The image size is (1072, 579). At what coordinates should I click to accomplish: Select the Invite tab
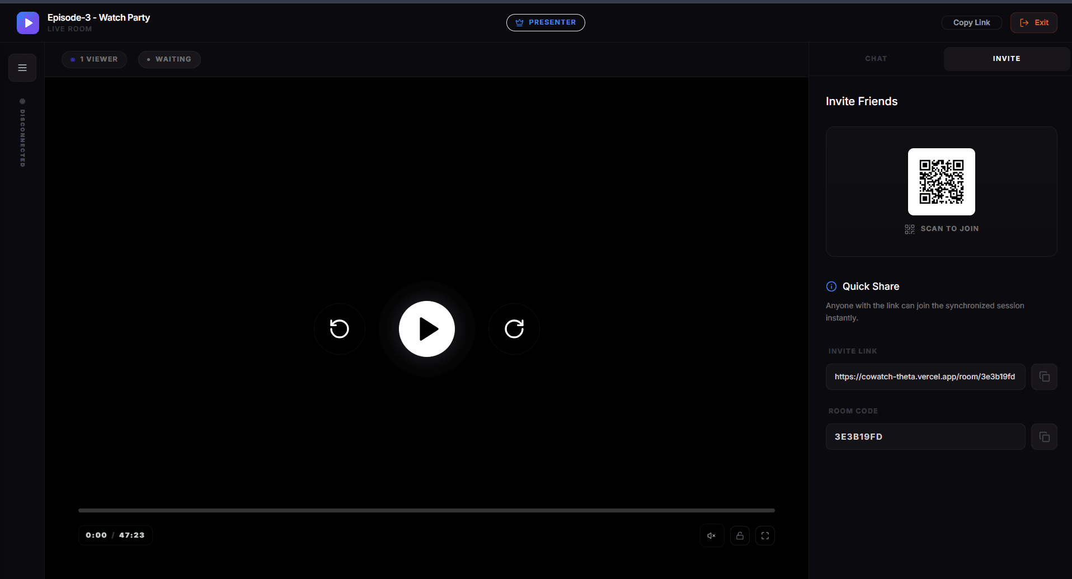click(x=1007, y=59)
